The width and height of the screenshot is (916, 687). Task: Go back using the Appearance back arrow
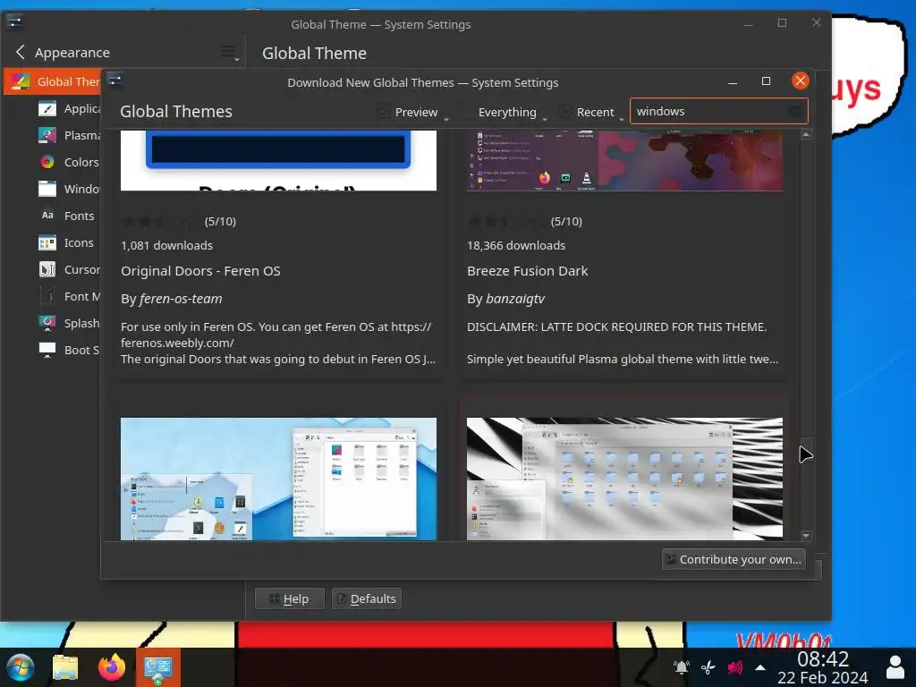click(x=21, y=53)
